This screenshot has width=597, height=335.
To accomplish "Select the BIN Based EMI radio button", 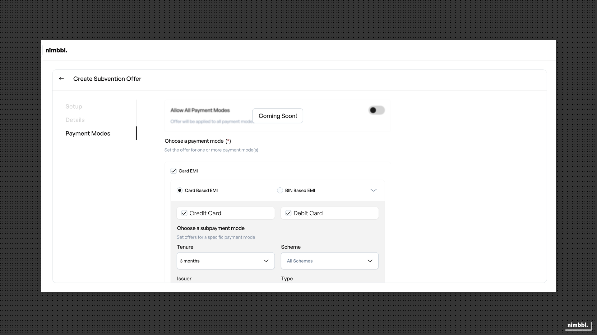I will coord(280,190).
